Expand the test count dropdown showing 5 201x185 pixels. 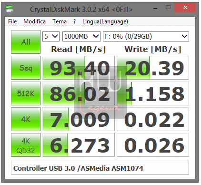pyautogui.click(x=51, y=37)
